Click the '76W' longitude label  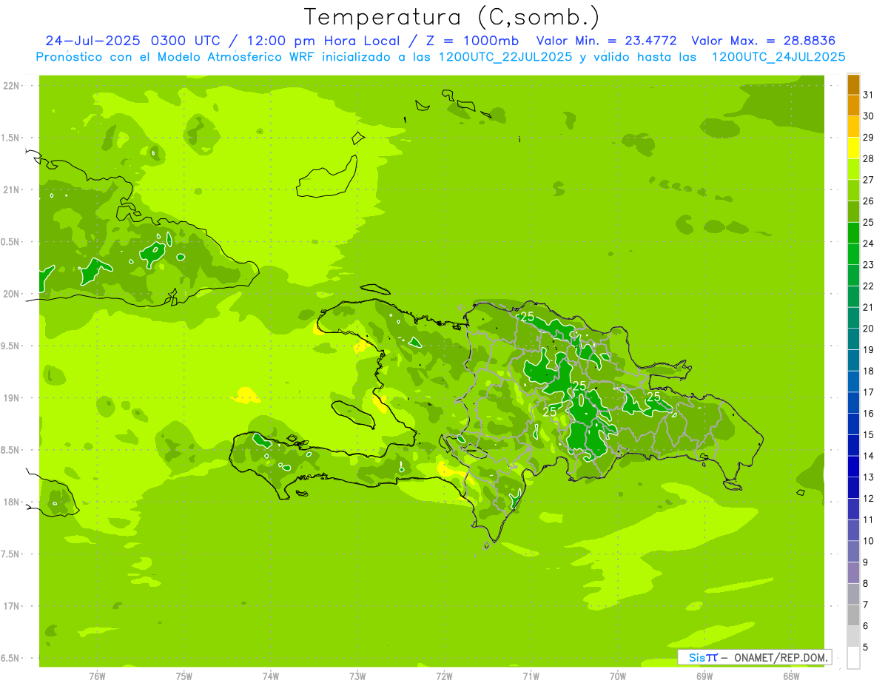[97, 676]
